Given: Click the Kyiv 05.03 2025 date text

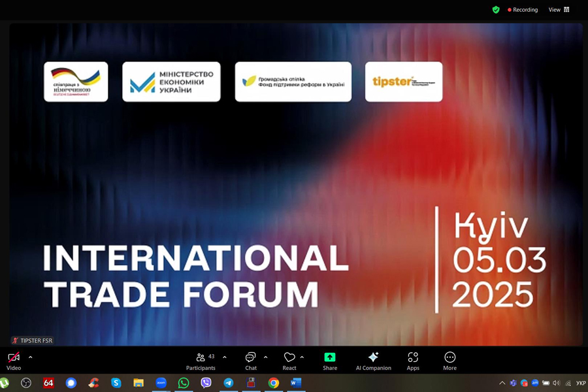Looking at the screenshot, I should [498, 260].
